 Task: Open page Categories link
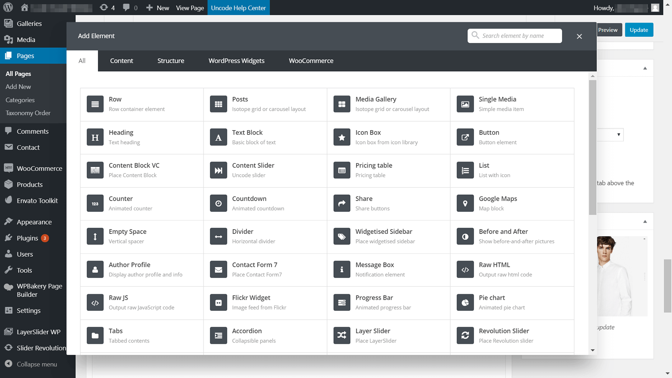20,100
